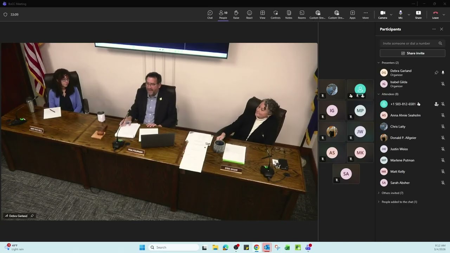Collapse the Attendees (8) section
Screen dimensions: 450x253
(388, 94)
